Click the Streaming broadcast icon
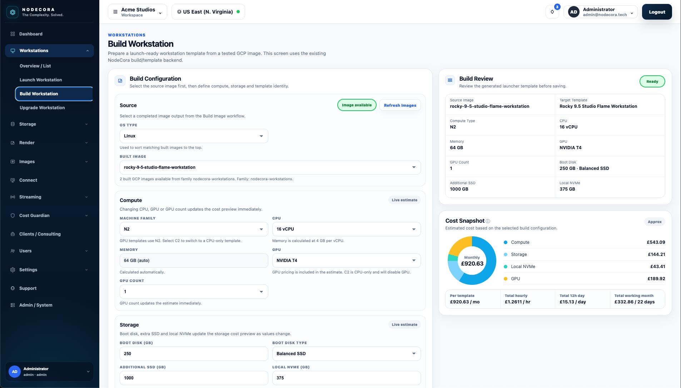The height and width of the screenshot is (388, 681). pos(13,197)
